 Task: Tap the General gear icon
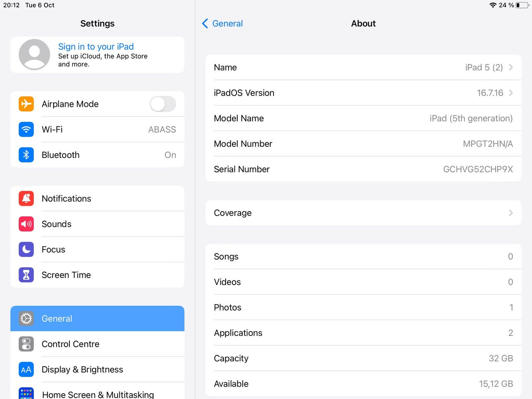click(26, 318)
